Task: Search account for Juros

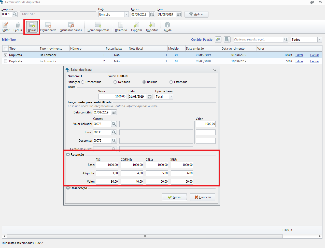Action: point(114,132)
